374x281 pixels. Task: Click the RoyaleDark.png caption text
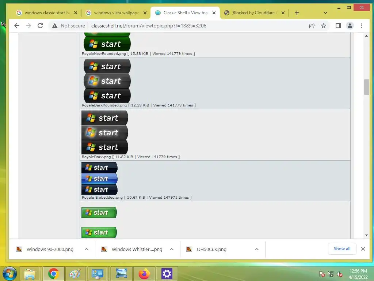(x=131, y=157)
